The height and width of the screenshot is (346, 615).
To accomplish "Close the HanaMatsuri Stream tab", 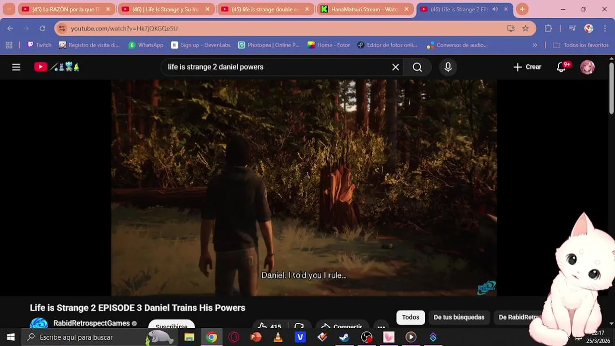I will pyautogui.click(x=406, y=9).
